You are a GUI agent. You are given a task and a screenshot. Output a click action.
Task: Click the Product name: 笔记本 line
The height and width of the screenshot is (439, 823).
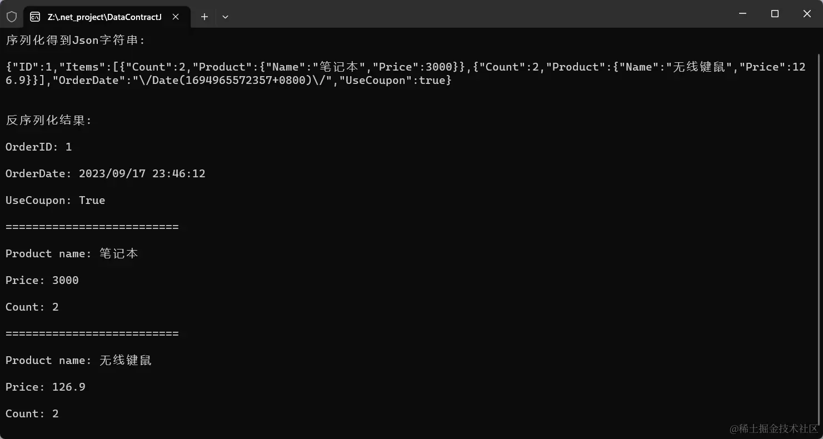72,253
